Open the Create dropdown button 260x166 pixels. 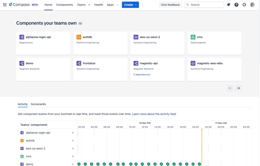pos(130,5)
